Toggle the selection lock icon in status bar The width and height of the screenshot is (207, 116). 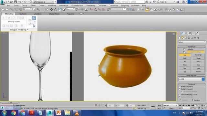99,105
